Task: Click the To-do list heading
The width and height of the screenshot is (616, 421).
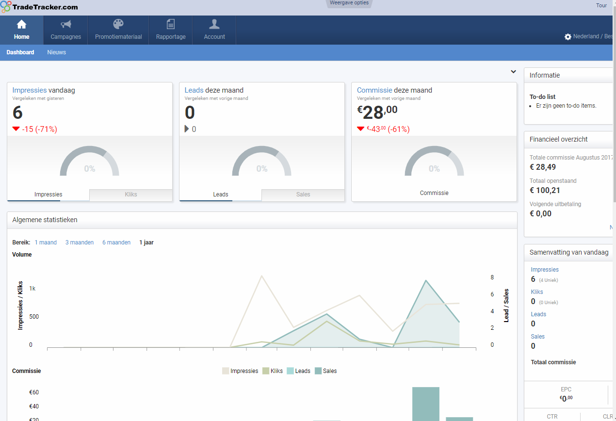Action: point(542,97)
